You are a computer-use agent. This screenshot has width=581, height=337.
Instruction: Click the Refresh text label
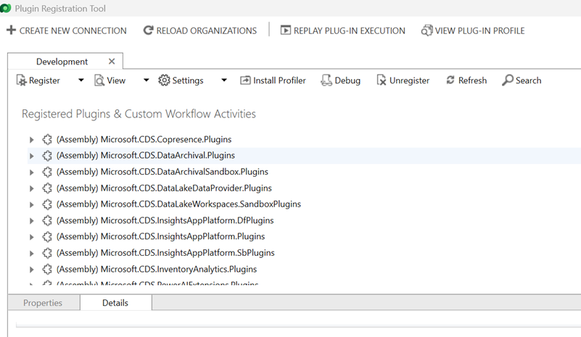coord(472,80)
